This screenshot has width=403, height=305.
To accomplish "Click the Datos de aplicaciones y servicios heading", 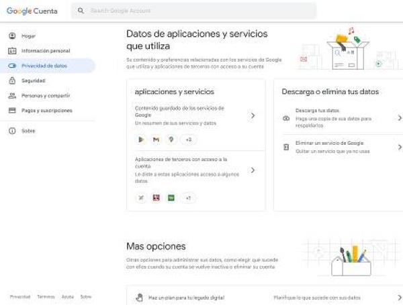I will (x=197, y=40).
